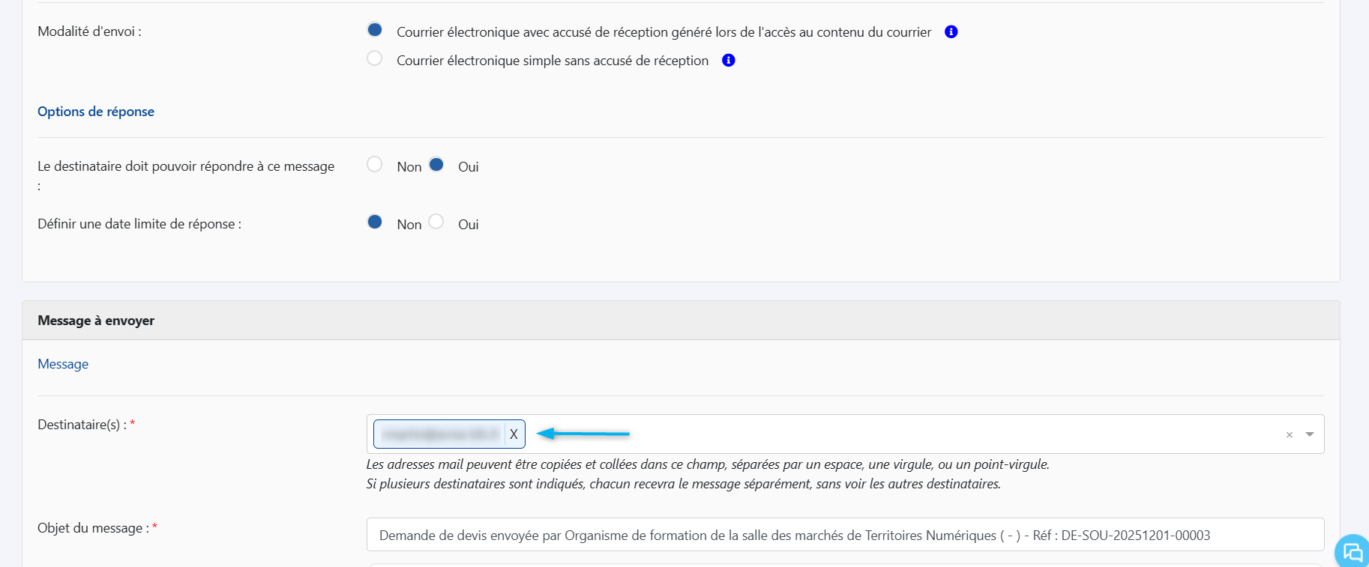Image resolution: width=1369 pixels, height=567 pixels.
Task: Clear all recipients with the small × icon
Action: [1289, 434]
